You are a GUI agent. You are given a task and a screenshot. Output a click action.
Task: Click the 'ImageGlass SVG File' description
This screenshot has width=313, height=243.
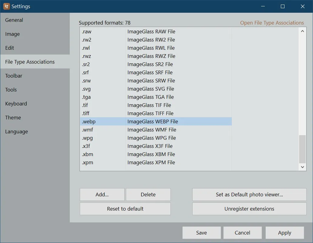151,89
